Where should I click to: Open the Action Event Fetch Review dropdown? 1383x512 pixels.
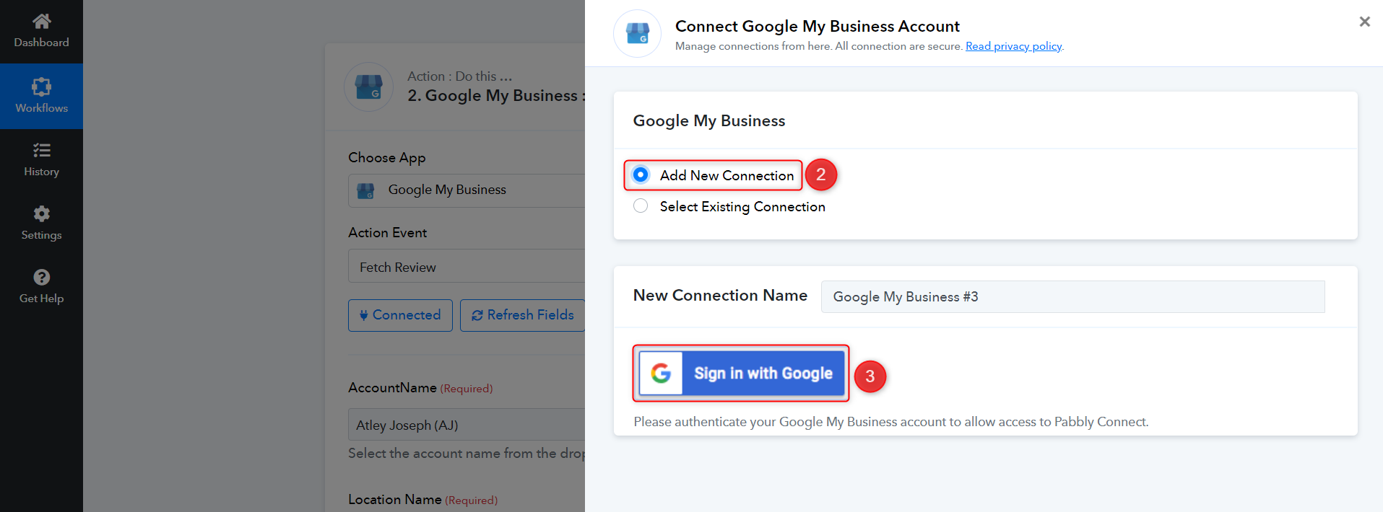point(467,267)
